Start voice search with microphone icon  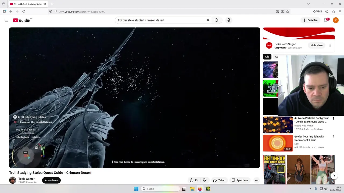[229, 20]
